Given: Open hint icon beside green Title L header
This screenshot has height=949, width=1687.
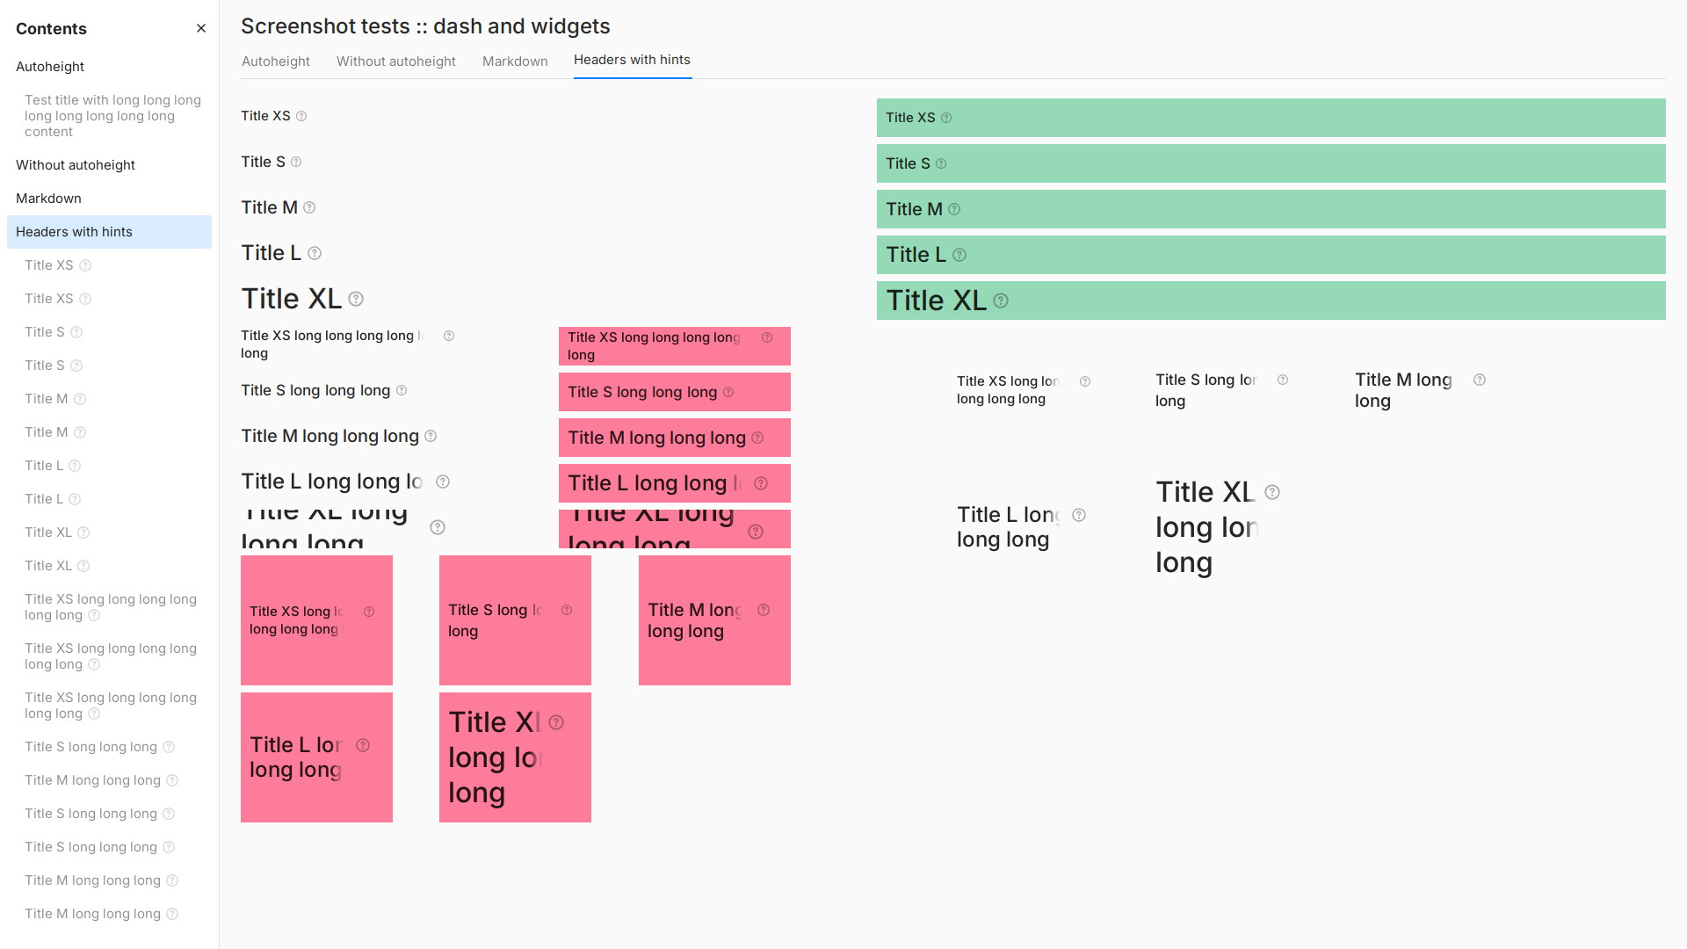Looking at the screenshot, I should [959, 255].
